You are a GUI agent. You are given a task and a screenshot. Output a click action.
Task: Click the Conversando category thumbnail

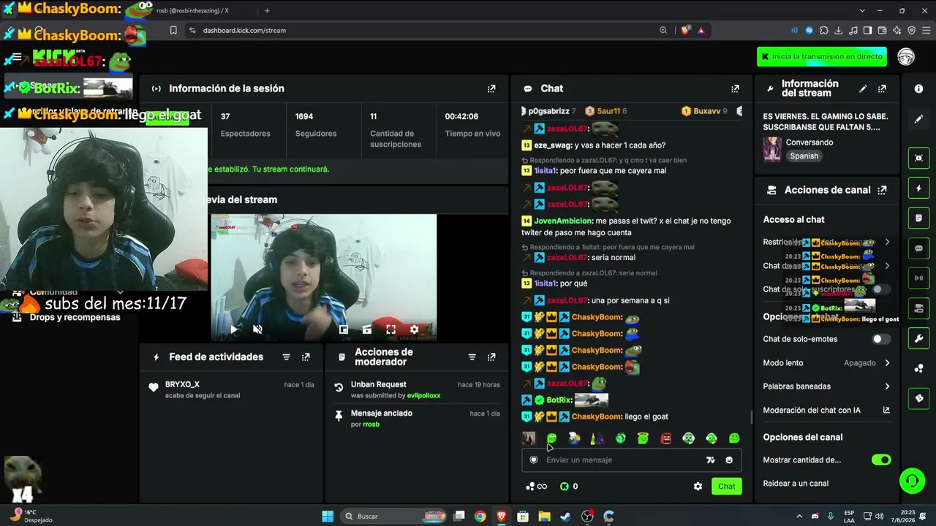[x=772, y=149]
